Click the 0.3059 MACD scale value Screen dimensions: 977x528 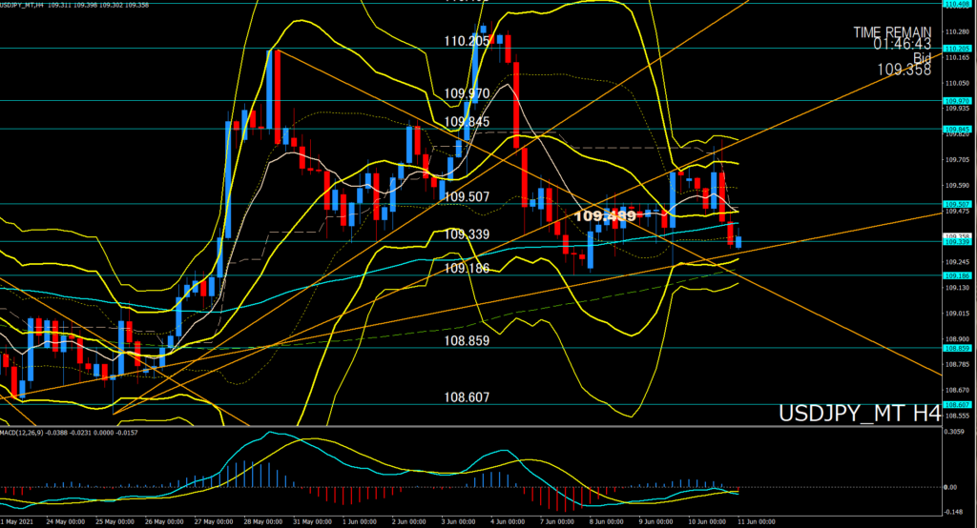[x=954, y=432]
